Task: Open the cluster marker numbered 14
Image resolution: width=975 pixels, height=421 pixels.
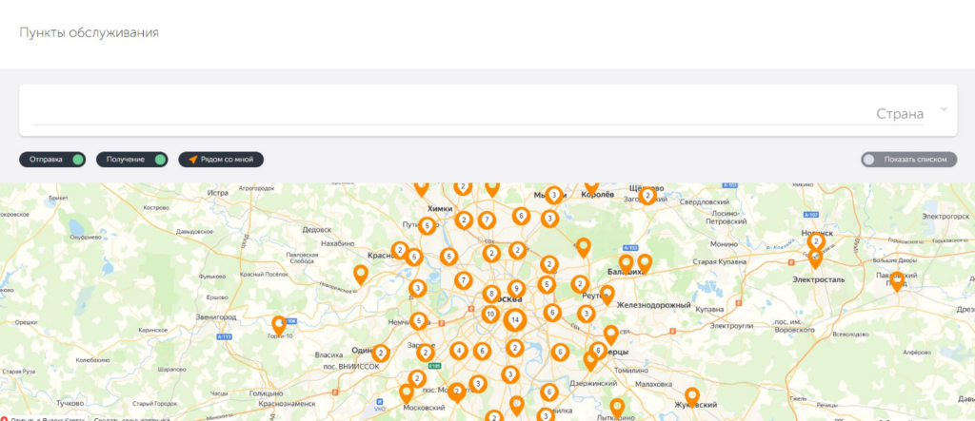Action: 515,319
